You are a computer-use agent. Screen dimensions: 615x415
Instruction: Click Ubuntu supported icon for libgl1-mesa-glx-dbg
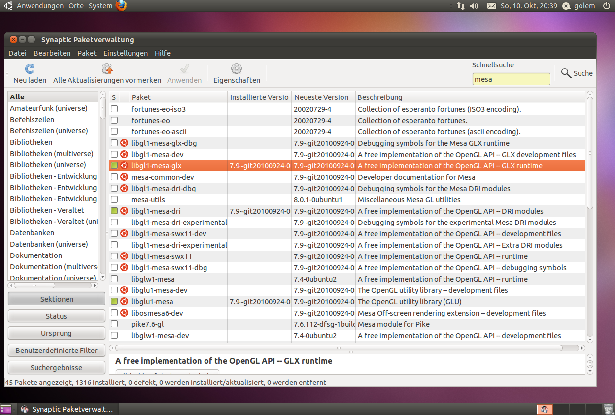point(124,143)
